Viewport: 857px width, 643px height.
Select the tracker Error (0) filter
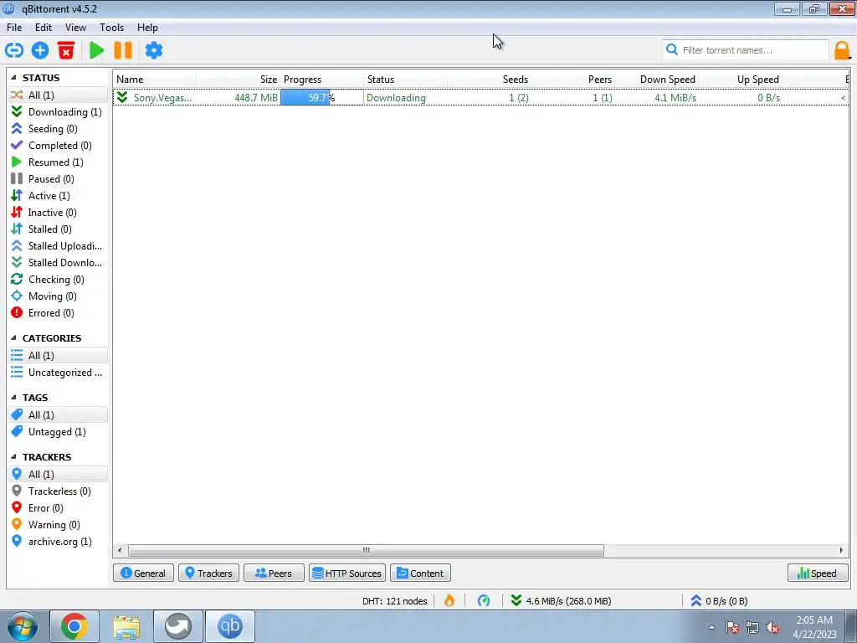57,508
